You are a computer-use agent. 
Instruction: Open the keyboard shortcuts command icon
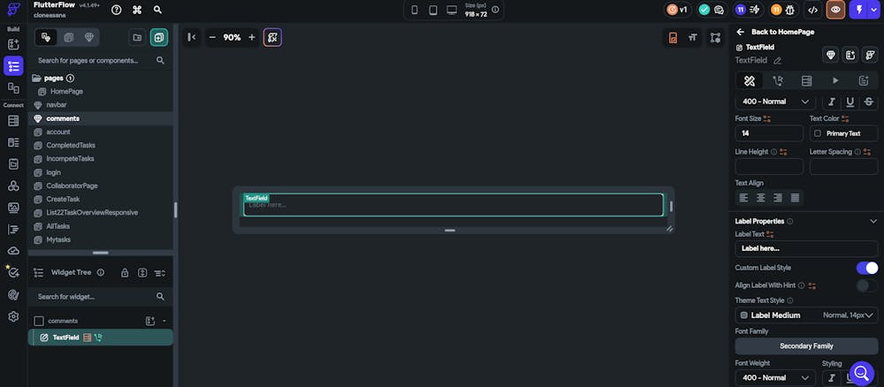click(137, 10)
